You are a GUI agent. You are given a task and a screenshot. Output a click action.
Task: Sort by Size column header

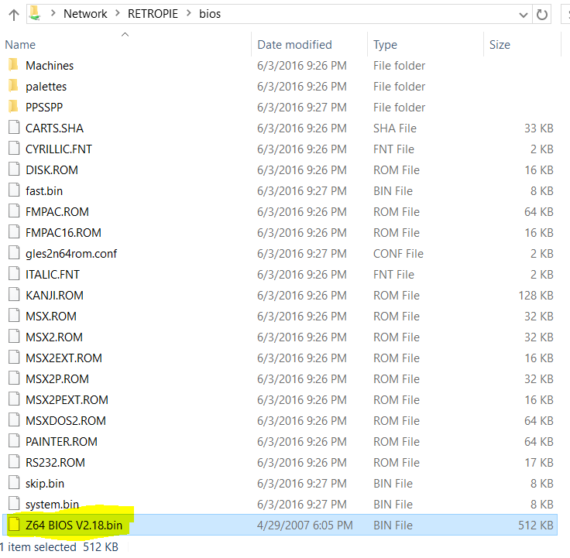pos(500,45)
